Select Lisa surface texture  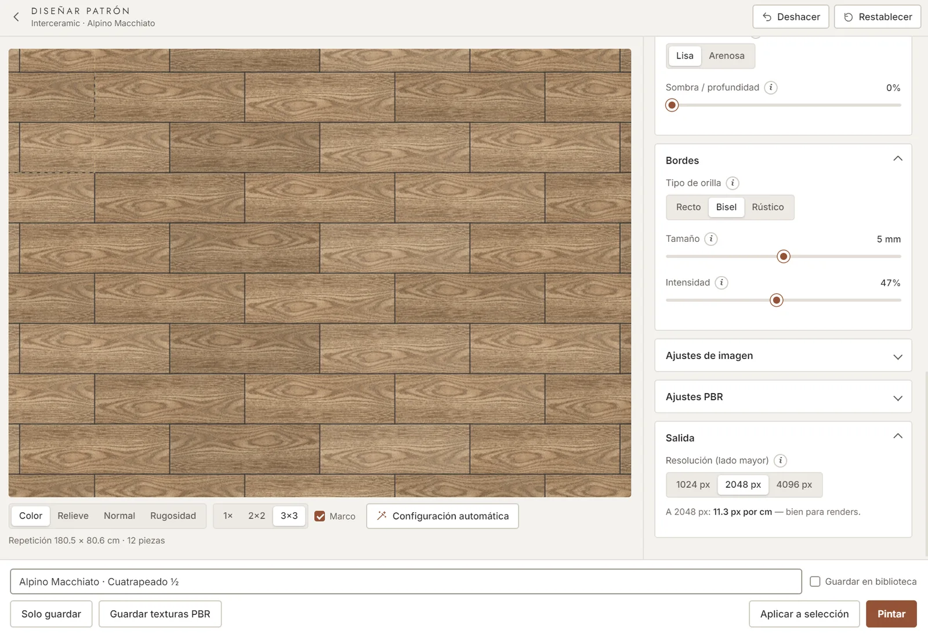coord(684,56)
